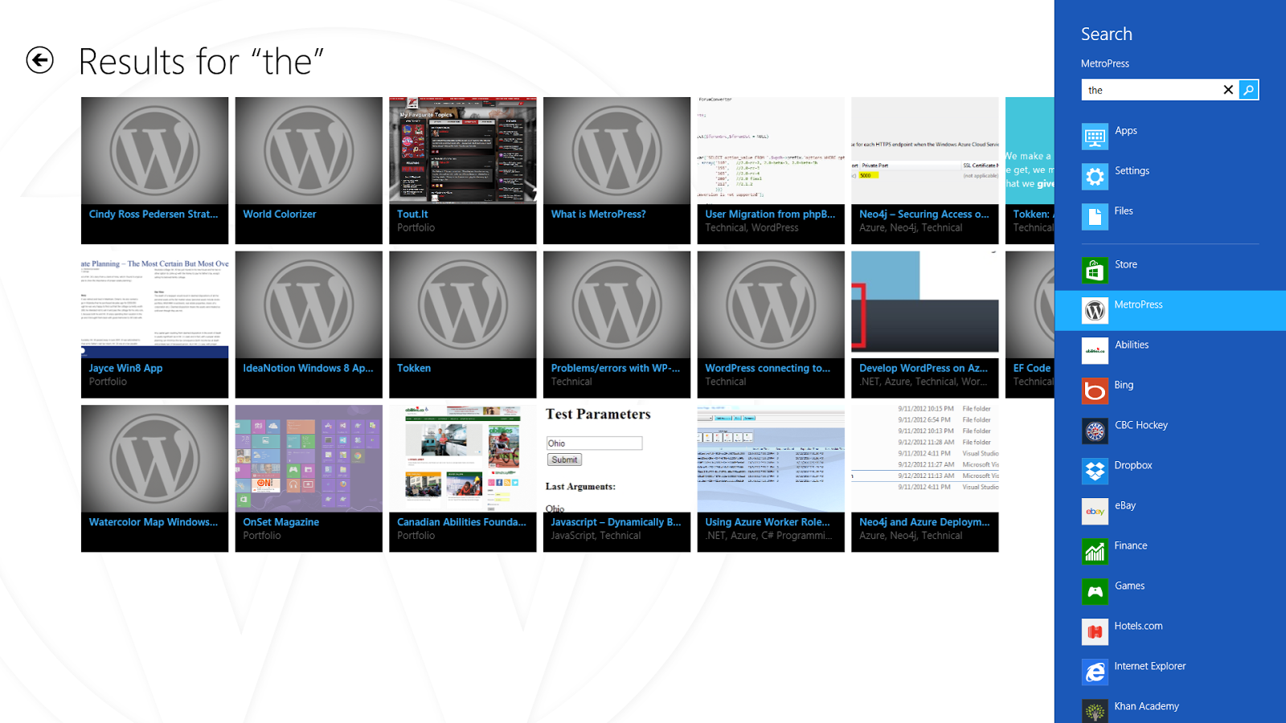This screenshot has width=1286, height=723.
Task: Open What is MetroPress? post
Action: 616,170
